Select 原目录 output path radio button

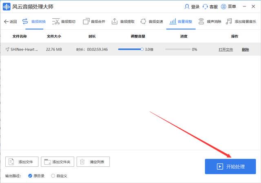(x=30, y=176)
